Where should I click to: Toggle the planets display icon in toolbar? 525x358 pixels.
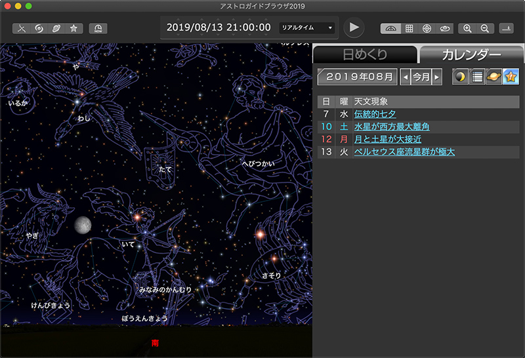56,28
